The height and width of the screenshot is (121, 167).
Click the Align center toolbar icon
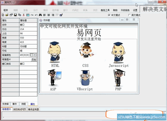[x=49, y=15]
